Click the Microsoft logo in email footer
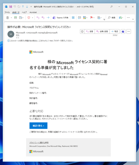This screenshot has height=165, width=139. (36, 151)
